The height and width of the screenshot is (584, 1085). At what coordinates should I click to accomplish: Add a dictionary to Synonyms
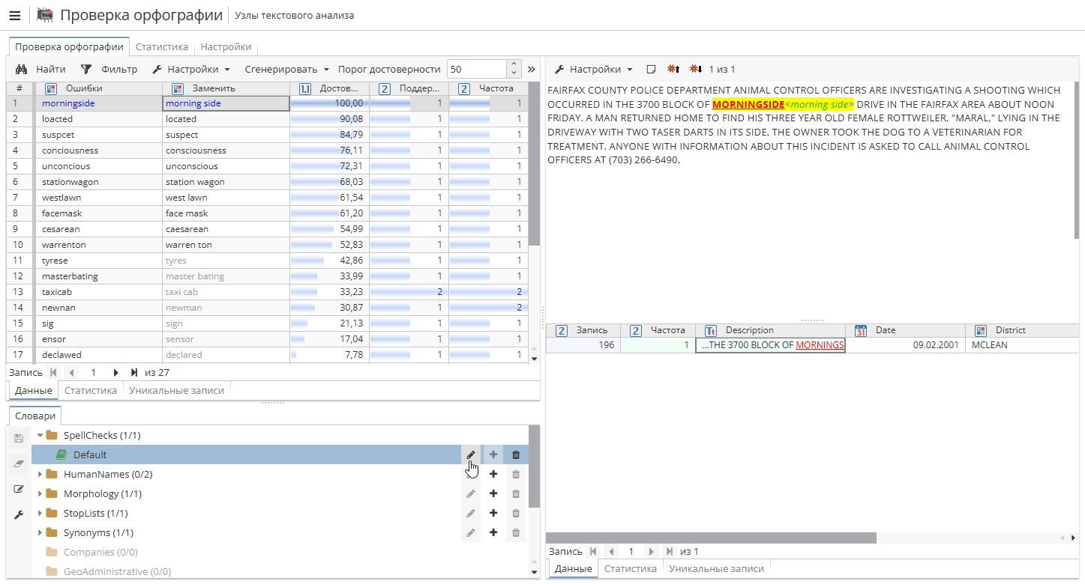pyautogui.click(x=493, y=532)
